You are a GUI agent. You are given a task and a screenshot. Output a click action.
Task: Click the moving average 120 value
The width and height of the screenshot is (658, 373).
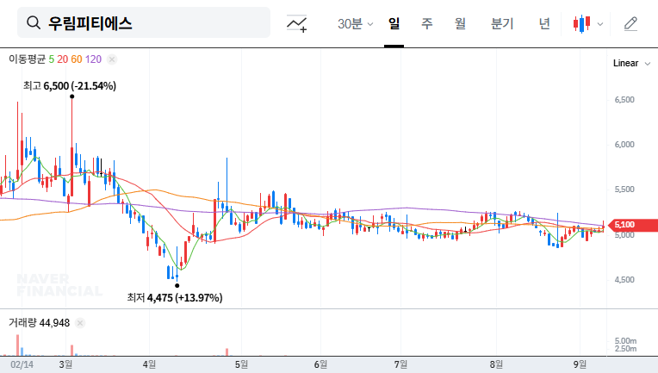(x=93, y=59)
